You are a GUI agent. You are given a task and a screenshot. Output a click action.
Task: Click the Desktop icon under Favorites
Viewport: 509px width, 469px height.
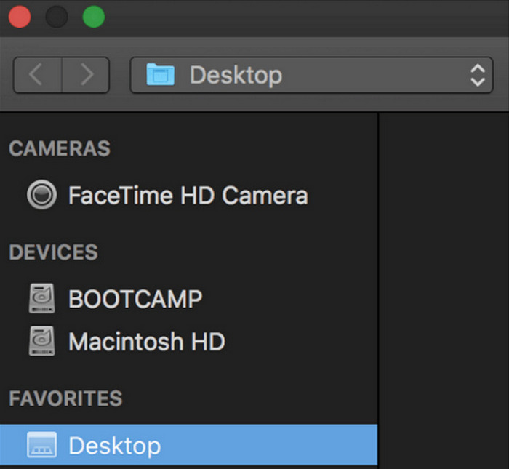point(41,445)
